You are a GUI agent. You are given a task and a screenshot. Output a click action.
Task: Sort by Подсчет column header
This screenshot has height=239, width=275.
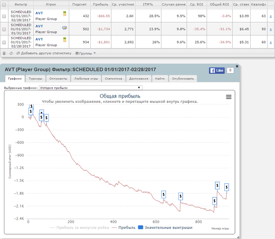click(x=80, y=4)
